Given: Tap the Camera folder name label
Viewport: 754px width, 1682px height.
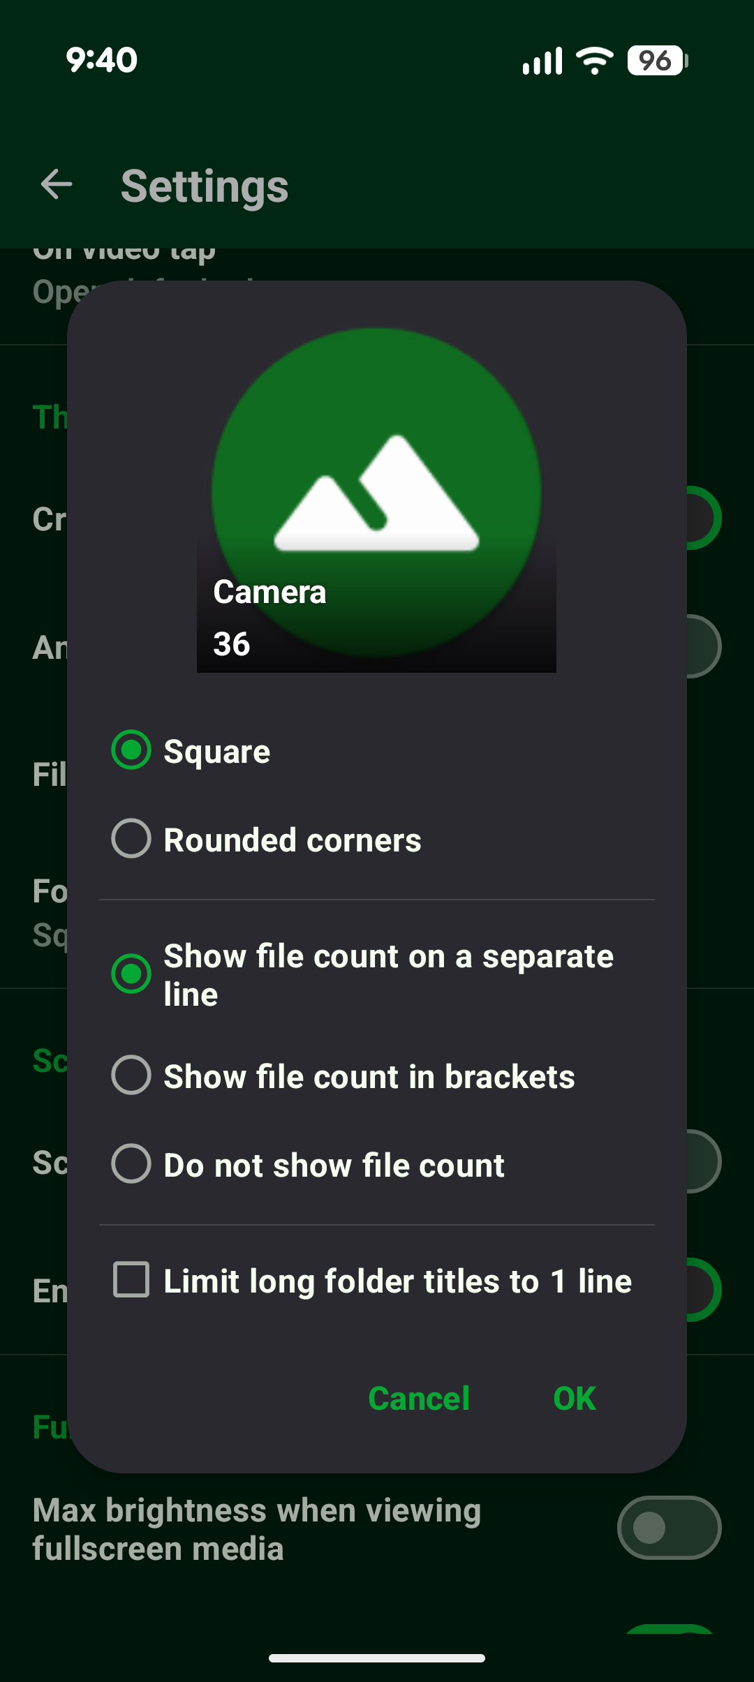Looking at the screenshot, I should 269,592.
